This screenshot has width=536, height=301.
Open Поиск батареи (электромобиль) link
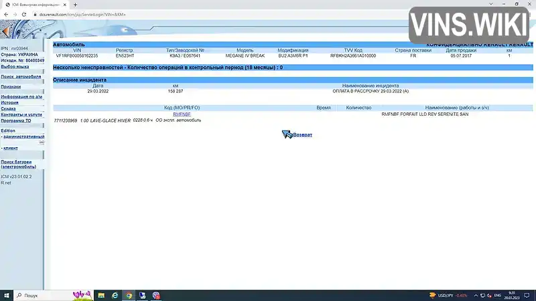(x=19, y=164)
